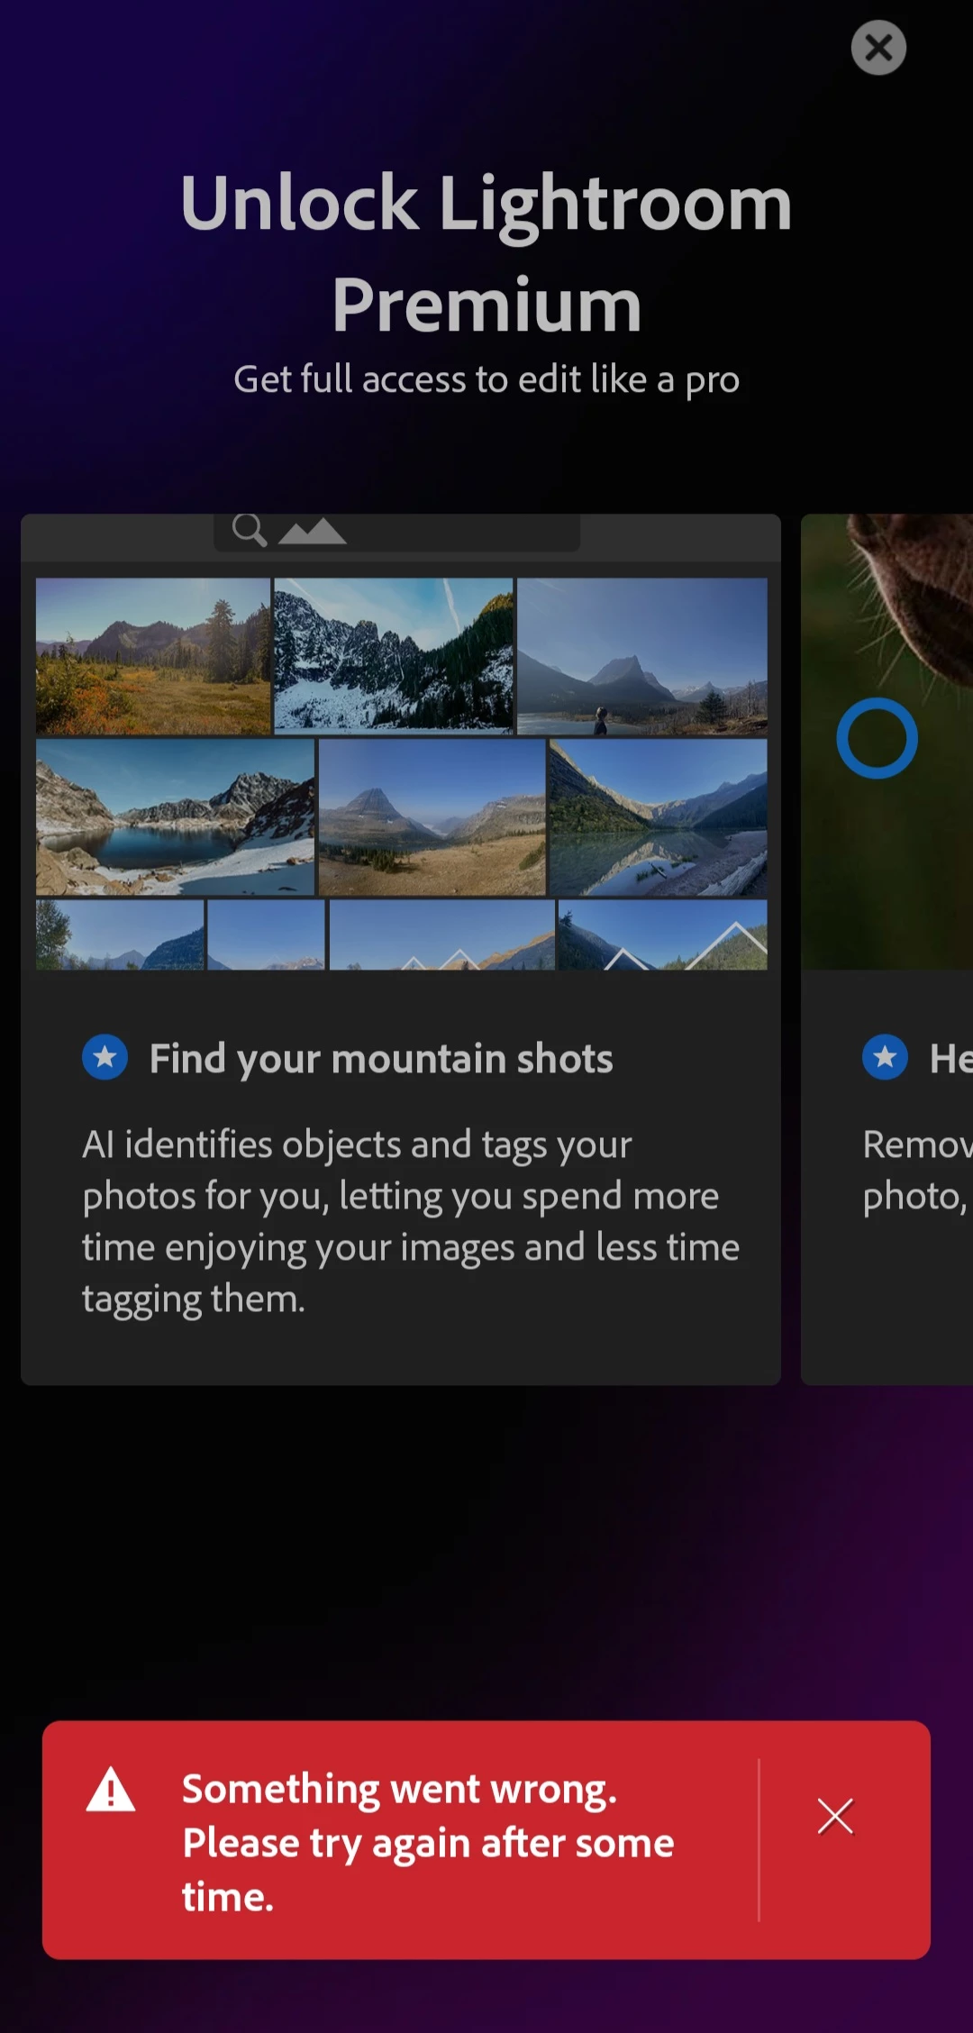The image size is (973, 2033).
Task: Select the alpine lake with snow thumbnail
Action: [176, 817]
